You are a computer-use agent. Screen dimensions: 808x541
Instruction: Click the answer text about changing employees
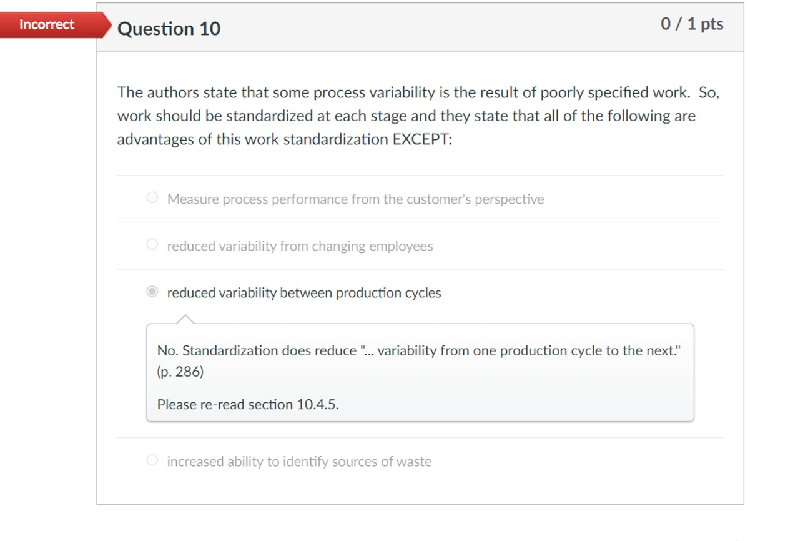pos(300,245)
